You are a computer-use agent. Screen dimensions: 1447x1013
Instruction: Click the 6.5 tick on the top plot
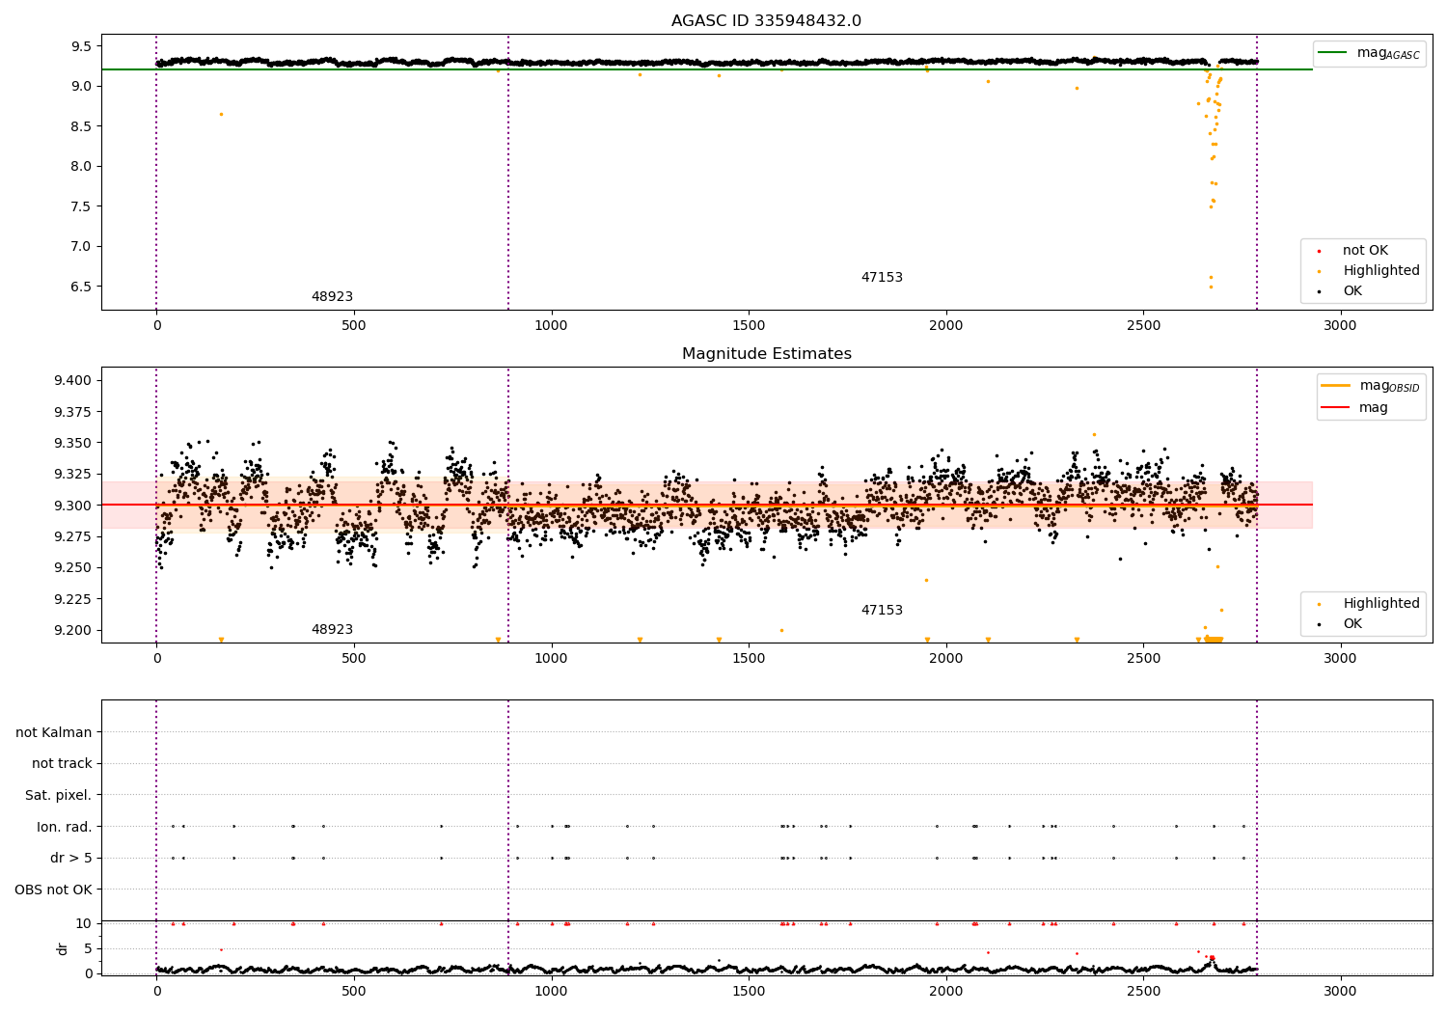pyautogui.click(x=80, y=287)
